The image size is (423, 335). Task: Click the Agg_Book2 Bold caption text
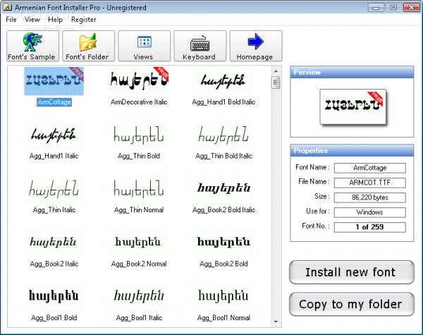223,264
